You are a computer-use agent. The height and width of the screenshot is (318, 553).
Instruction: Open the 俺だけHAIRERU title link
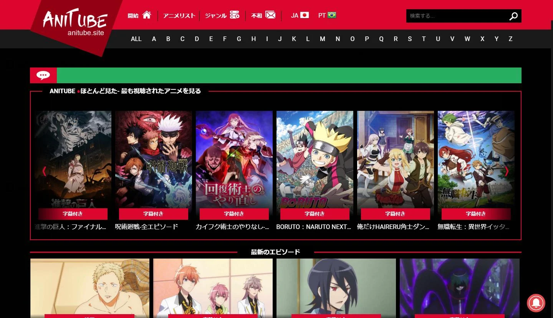point(393,227)
